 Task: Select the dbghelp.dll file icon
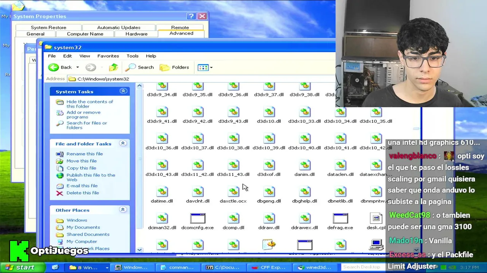click(x=305, y=192)
